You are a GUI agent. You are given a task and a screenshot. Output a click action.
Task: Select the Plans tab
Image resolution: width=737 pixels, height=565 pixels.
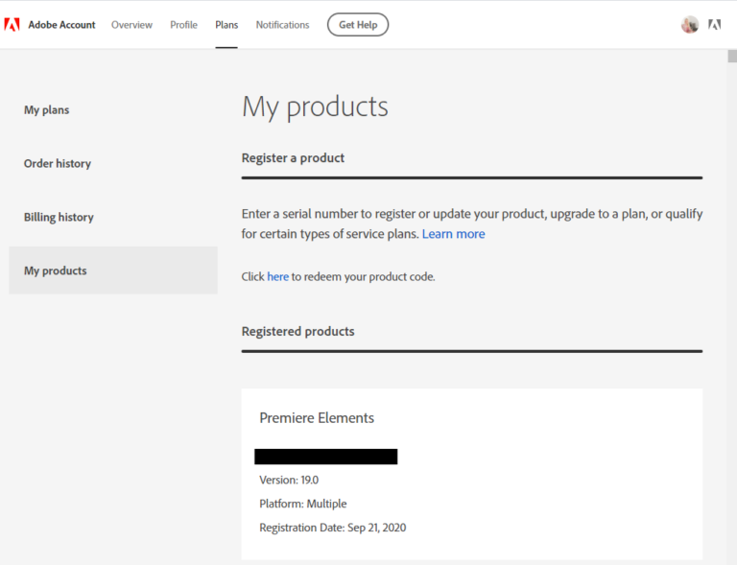point(226,25)
